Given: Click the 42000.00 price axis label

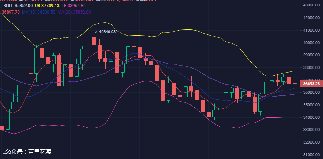Looking at the screenshot, I should coord(312,18).
